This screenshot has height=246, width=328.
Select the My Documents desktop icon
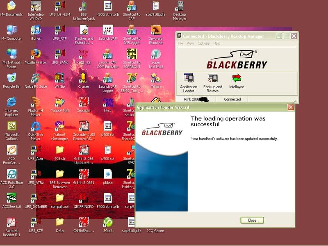[11, 9]
